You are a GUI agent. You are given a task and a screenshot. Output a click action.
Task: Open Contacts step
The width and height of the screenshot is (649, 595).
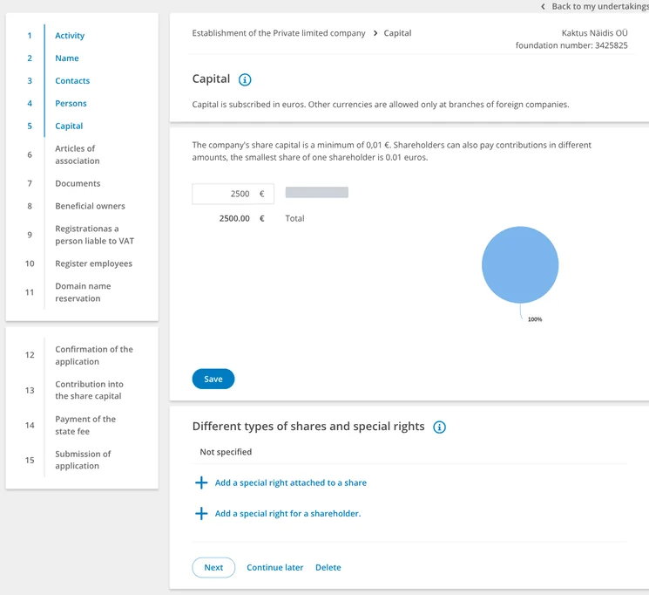72,81
